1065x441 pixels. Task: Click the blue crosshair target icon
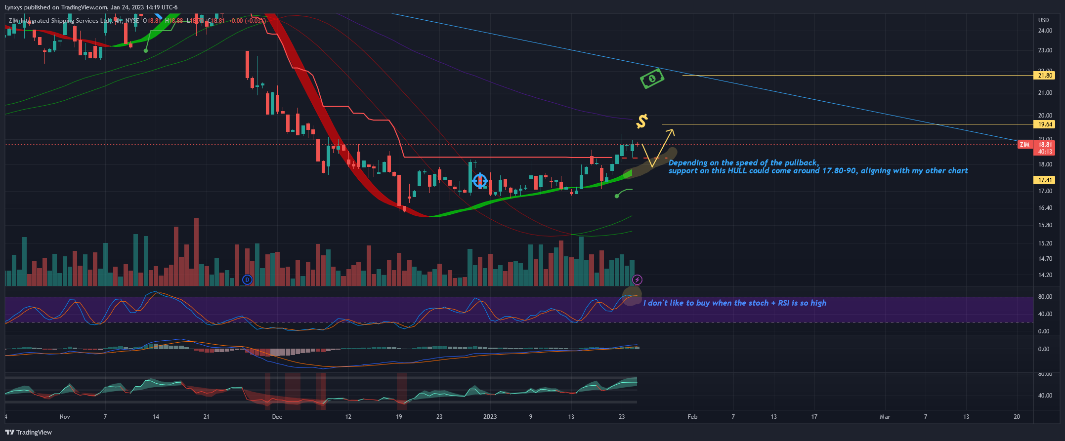coord(480,181)
